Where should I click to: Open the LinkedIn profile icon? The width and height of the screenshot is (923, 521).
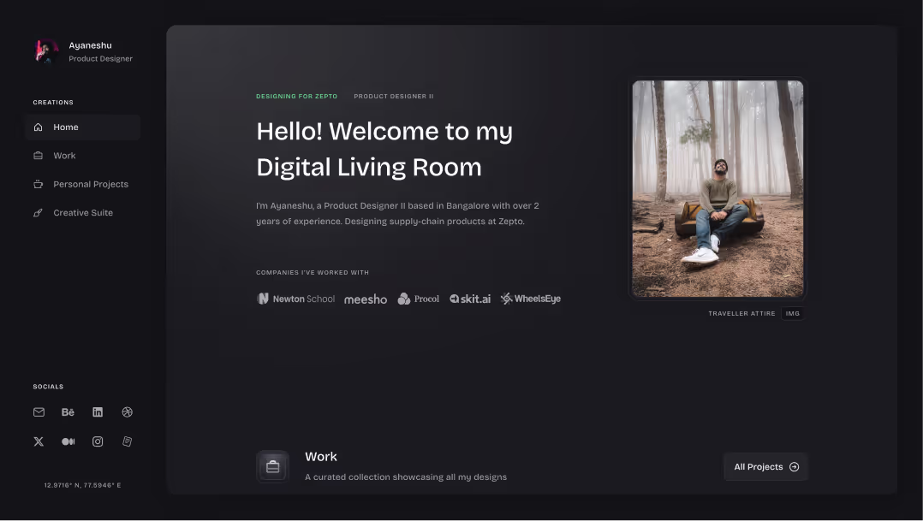click(98, 412)
